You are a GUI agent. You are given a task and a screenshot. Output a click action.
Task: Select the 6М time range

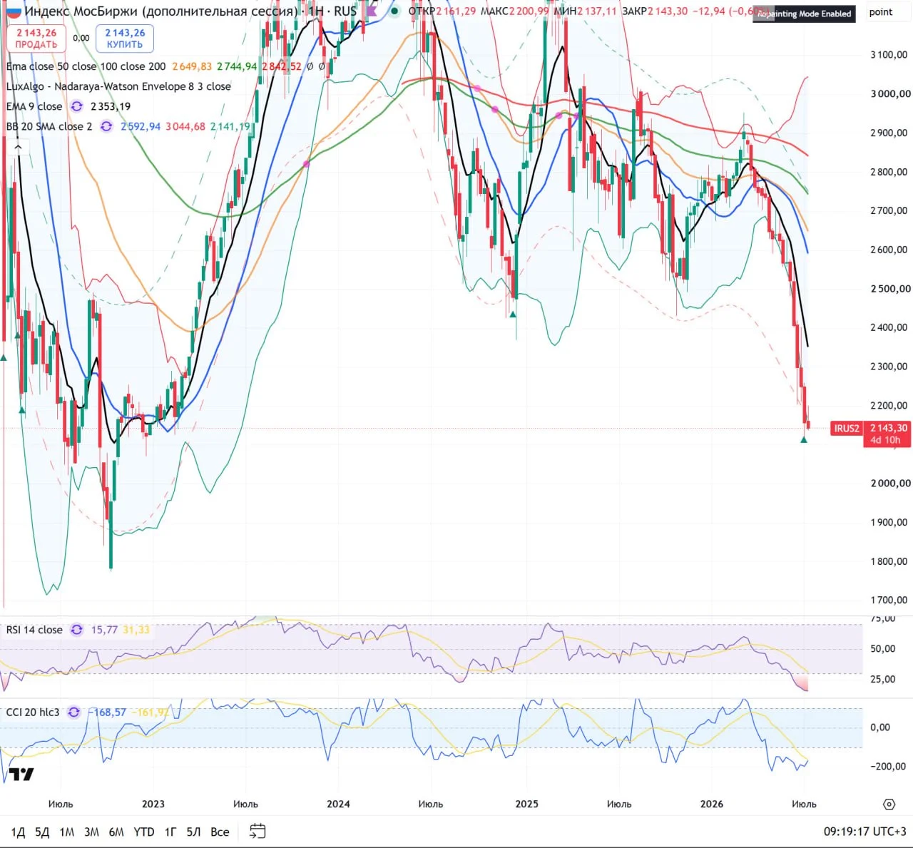[116, 832]
